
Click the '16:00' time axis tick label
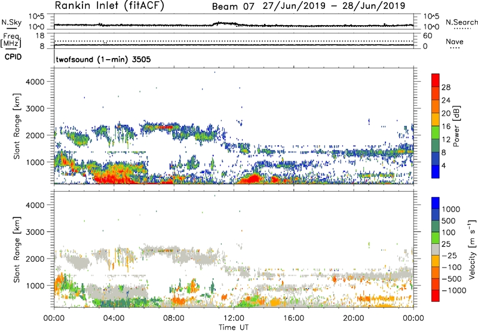pos(293,318)
